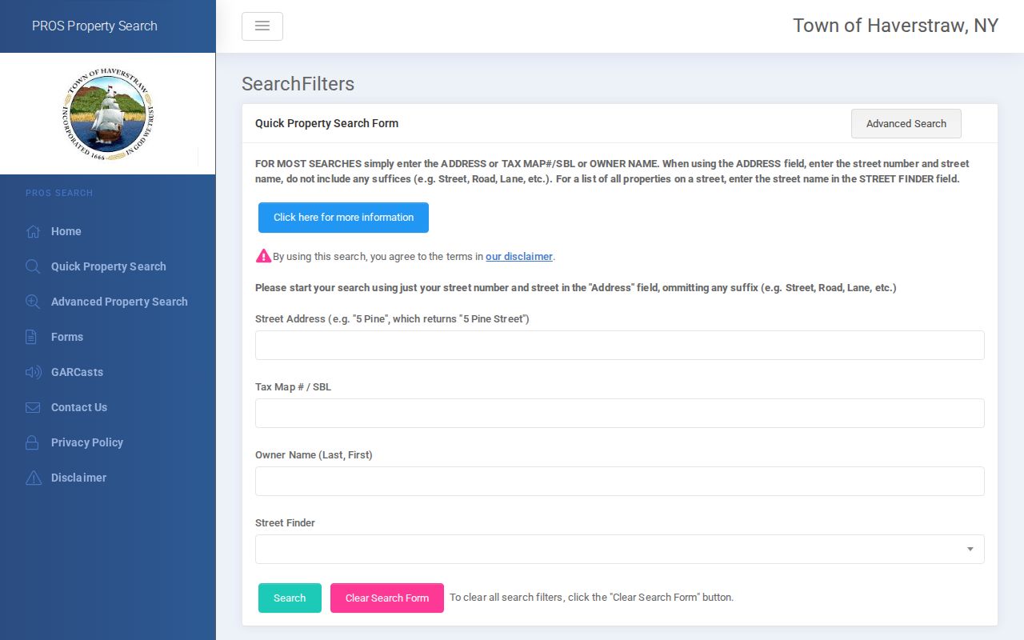
Task: Click the Privacy Policy padlock icon
Action: [x=33, y=442]
